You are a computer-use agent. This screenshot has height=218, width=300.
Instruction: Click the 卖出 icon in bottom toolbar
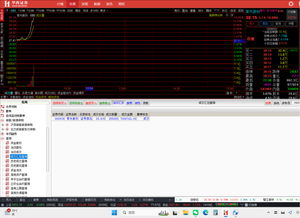tap(17, 200)
